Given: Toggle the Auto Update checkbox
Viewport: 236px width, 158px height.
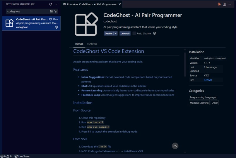Looking at the screenshot, I should 134,34.
